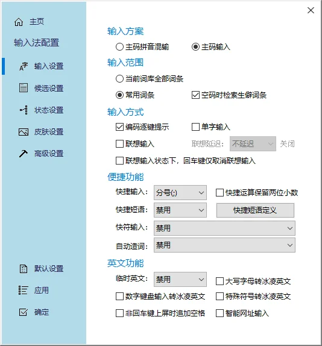
Task: Open the 快符输入 dropdown
Action: coord(224,228)
